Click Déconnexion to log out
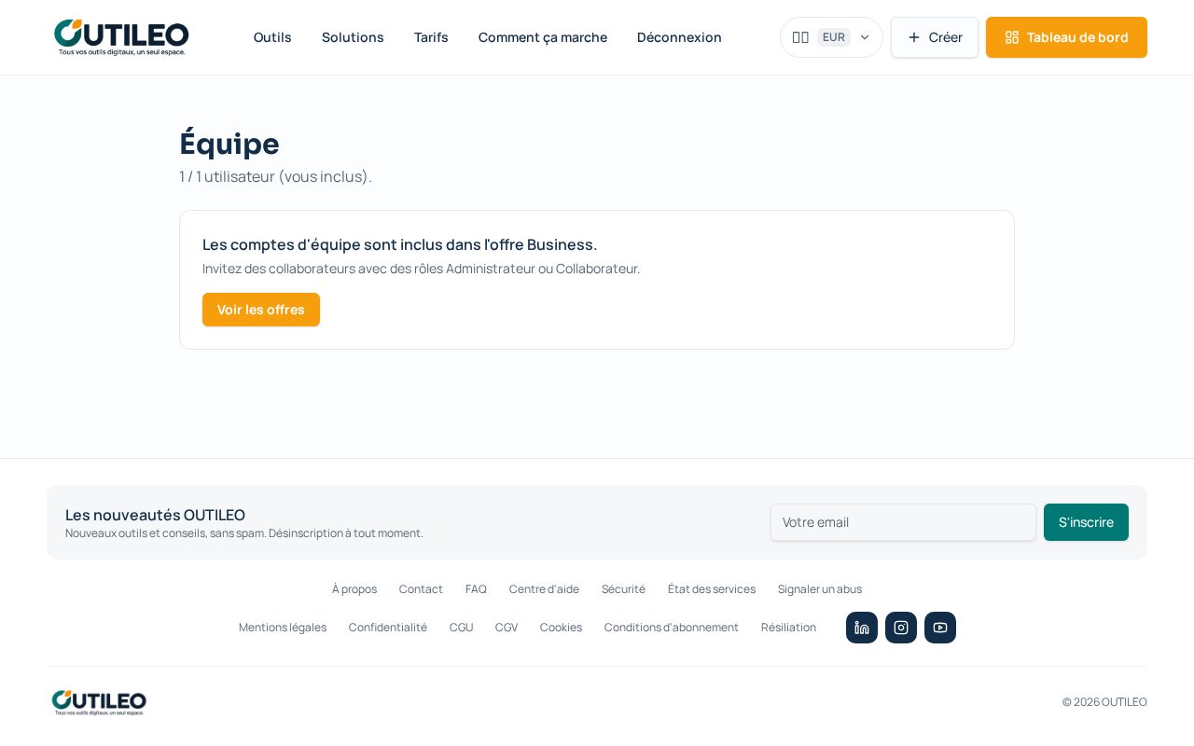The height and width of the screenshot is (746, 1194). (x=679, y=37)
